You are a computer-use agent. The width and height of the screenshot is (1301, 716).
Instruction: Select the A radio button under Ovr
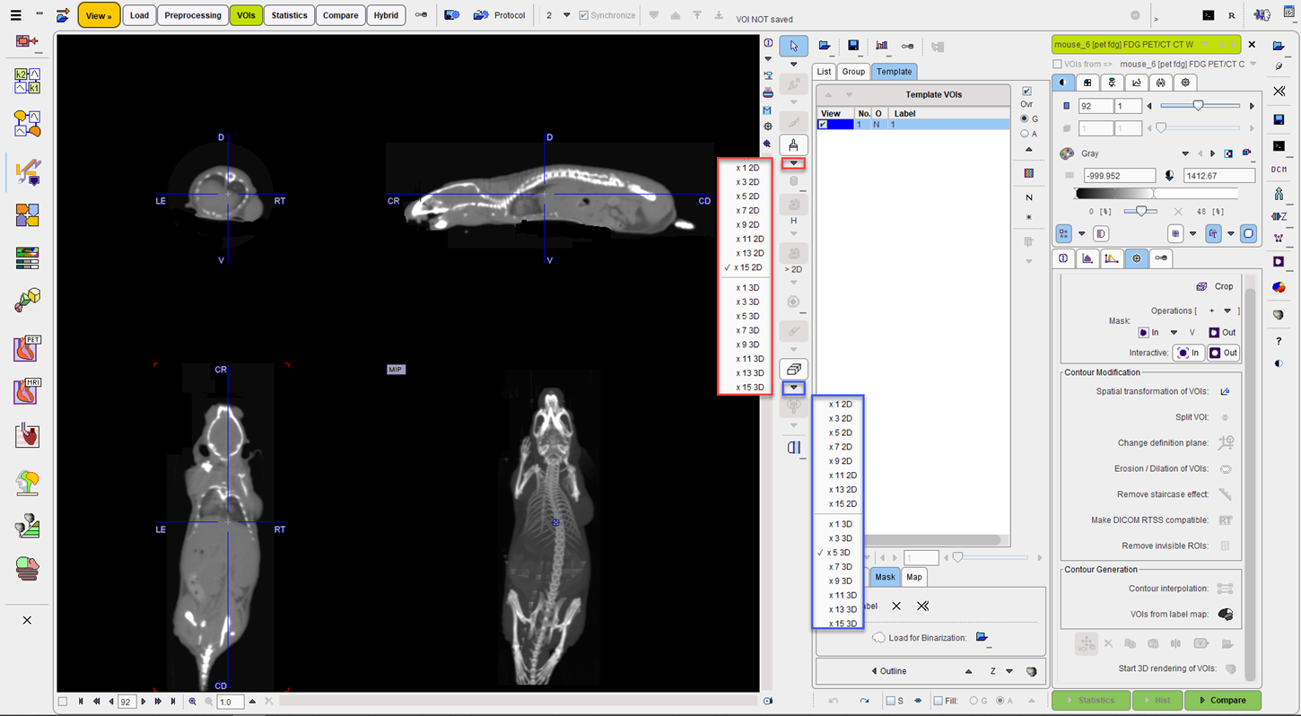(x=1025, y=134)
